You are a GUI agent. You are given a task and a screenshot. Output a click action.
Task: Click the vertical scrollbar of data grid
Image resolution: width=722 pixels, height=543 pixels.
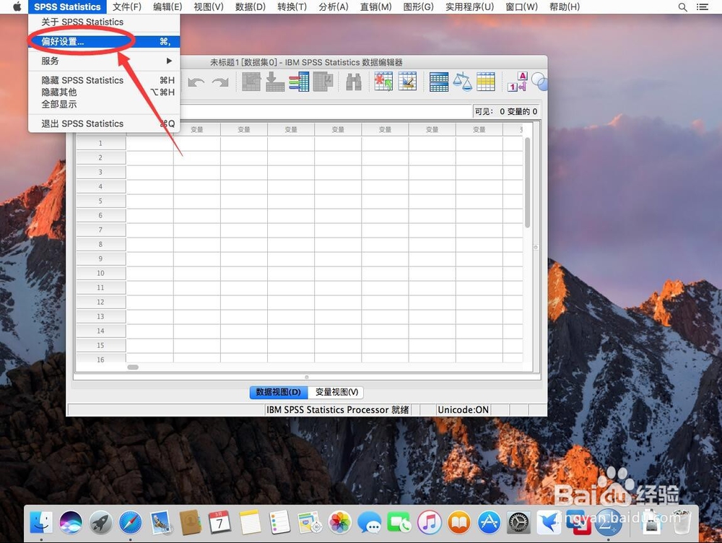[x=527, y=183]
